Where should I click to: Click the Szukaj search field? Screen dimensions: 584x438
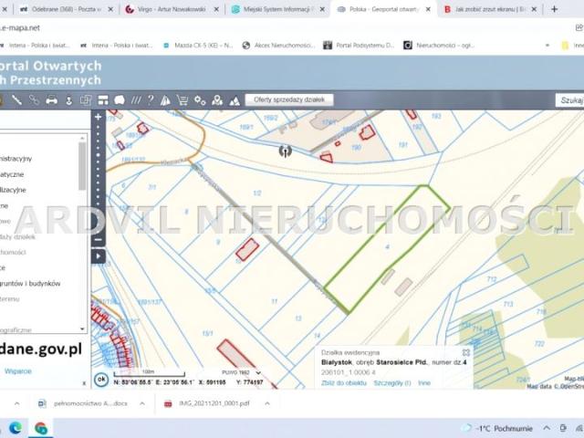coord(569,100)
